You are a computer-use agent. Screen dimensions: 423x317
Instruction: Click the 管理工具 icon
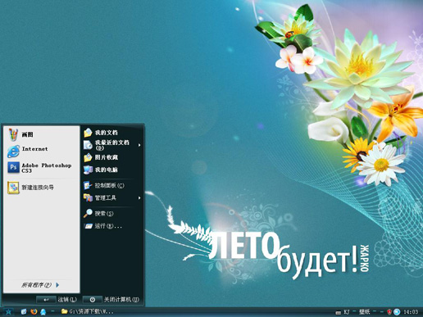[88, 197]
